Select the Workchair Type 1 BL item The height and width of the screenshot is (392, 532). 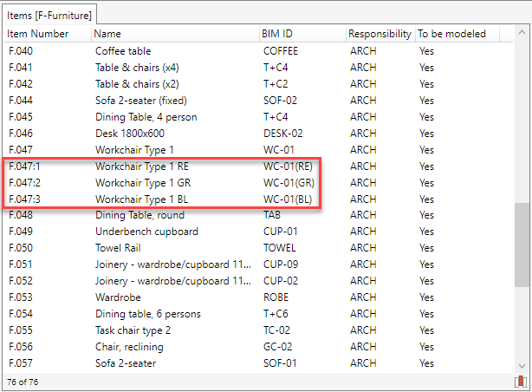click(x=141, y=199)
